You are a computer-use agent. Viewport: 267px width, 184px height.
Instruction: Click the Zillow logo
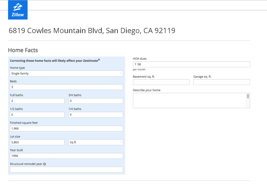(x=18, y=10)
